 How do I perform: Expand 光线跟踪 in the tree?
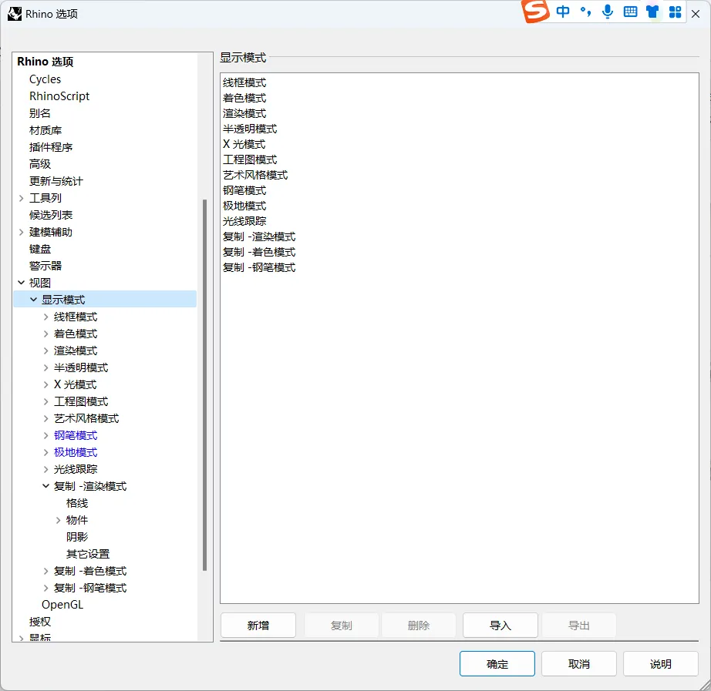click(x=45, y=469)
